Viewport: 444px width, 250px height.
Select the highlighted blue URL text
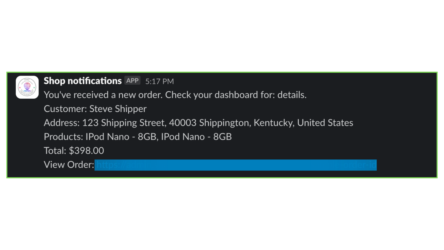click(236, 165)
